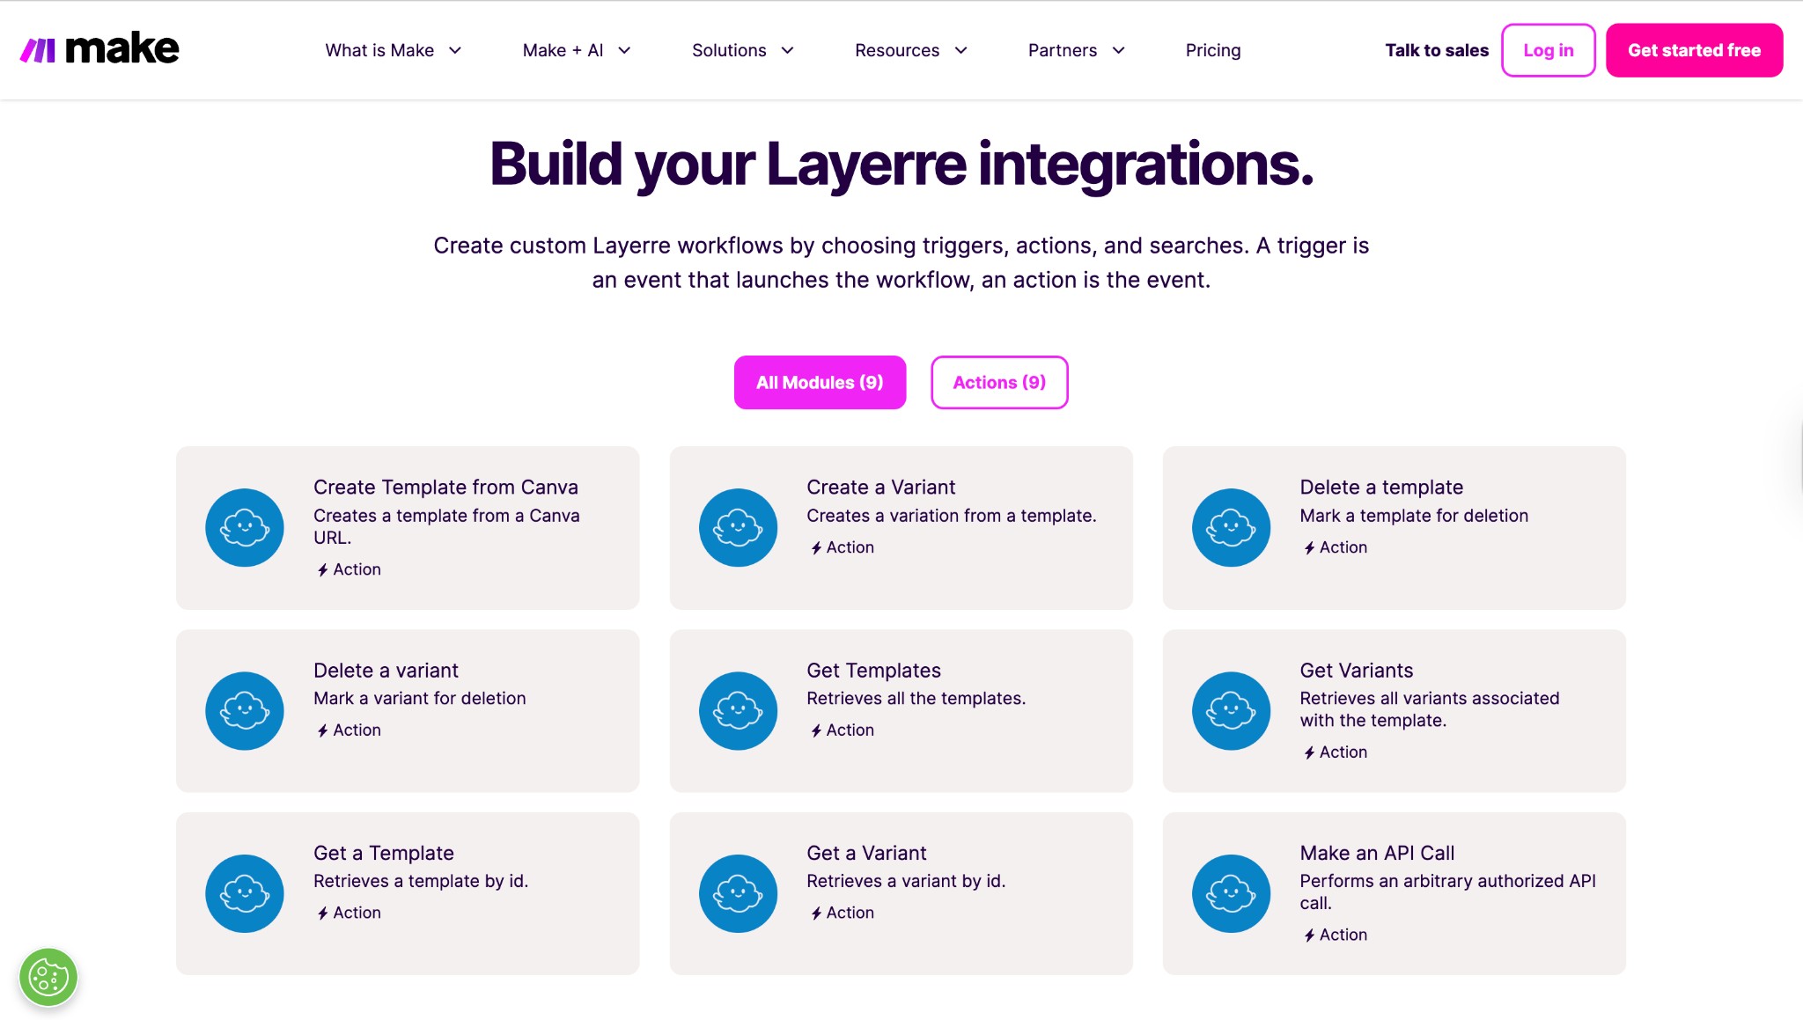1803x1020 pixels.
Task: Click 'Retrieves a template by id.' description
Action: pos(421,881)
